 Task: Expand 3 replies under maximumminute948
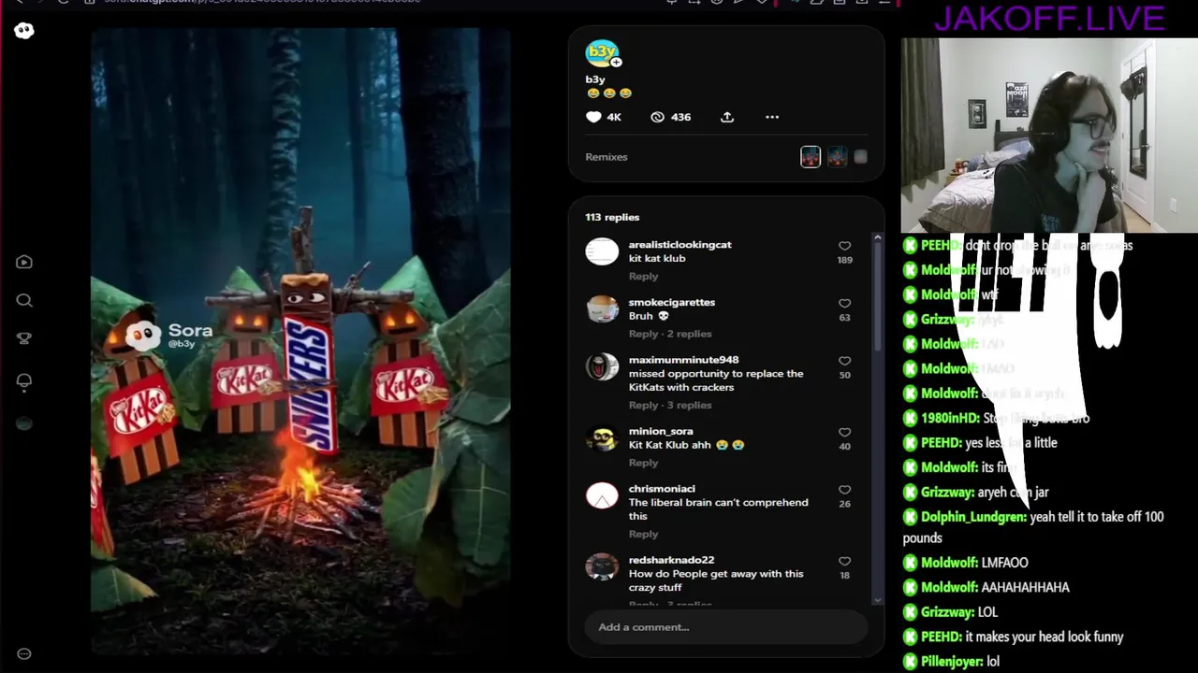(x=690, y=405)
